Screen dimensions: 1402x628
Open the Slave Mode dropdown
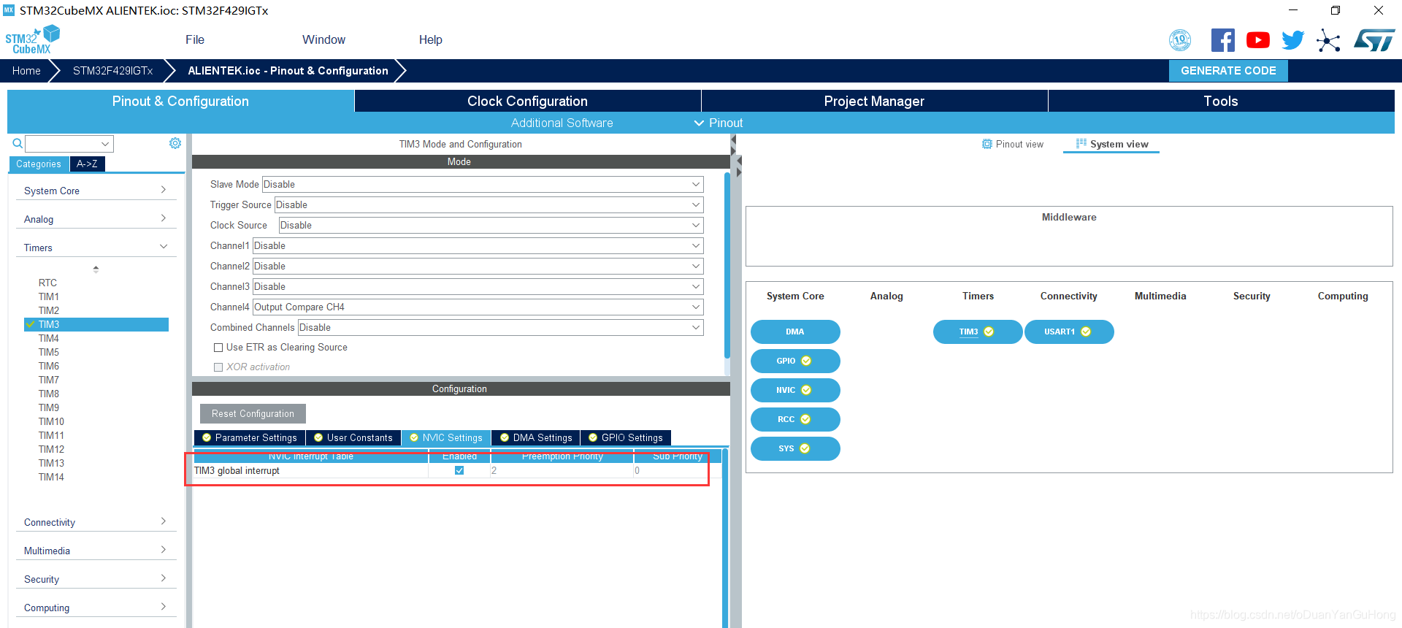483,185
